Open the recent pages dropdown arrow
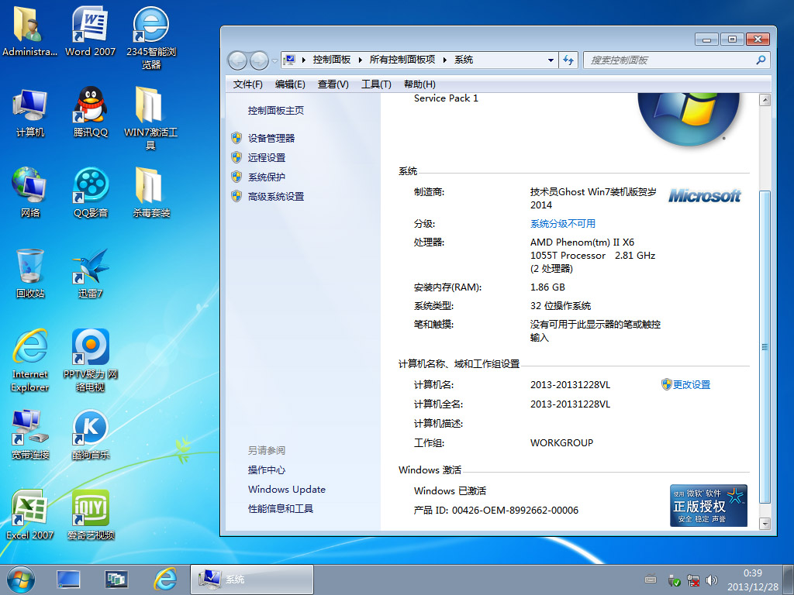794x595 pixels. (274, 60)
